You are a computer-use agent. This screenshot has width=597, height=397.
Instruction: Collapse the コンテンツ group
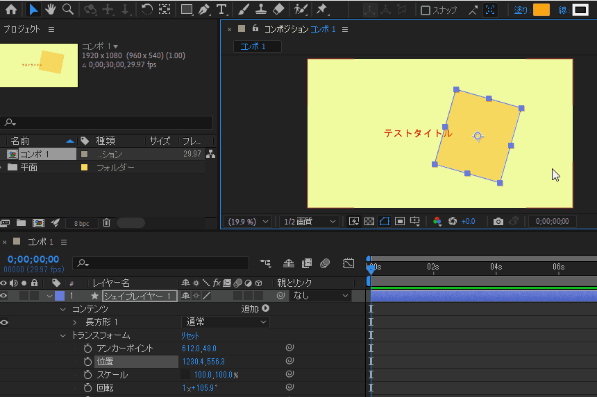(x=62, y=310)
